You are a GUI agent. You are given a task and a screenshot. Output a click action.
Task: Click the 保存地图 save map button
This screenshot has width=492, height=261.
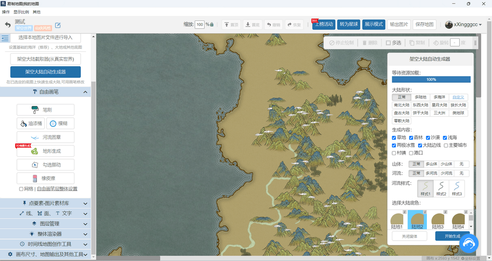pos(425,25)
